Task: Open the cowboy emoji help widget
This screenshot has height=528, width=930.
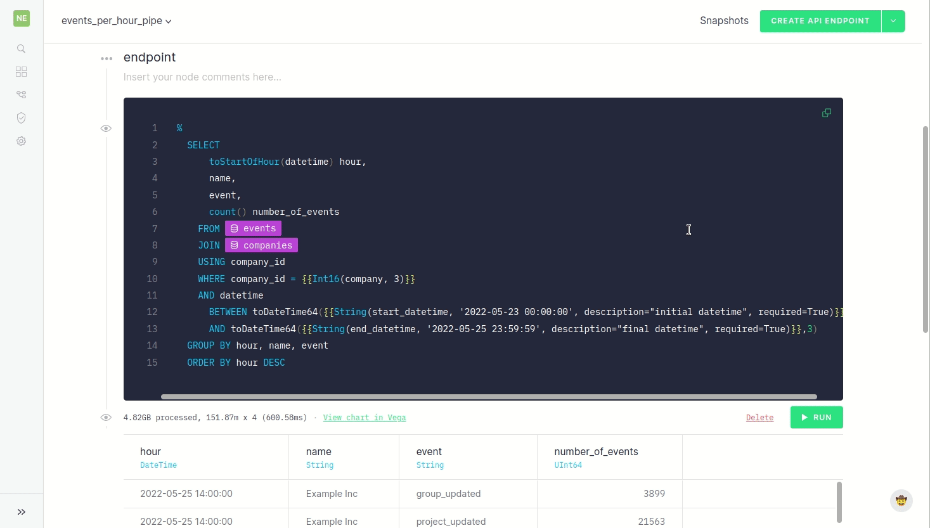Action: (901, 501)
